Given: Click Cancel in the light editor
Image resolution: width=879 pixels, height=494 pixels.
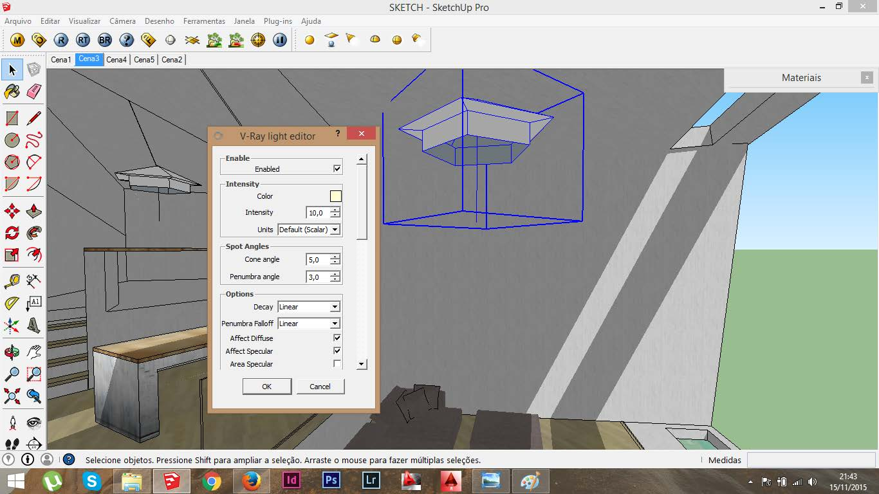Looking at the screenshot, I should (x=320, y=387).
